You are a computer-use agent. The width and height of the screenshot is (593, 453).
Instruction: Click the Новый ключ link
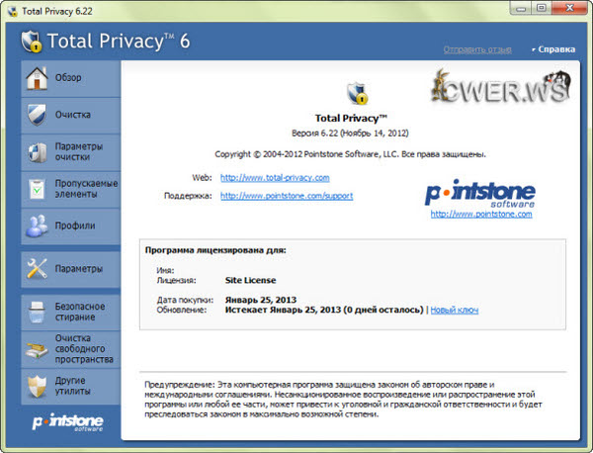point(454,310)
